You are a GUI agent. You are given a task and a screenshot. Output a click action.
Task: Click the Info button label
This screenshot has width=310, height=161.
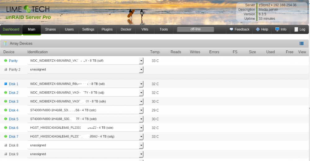click(283, 29)
